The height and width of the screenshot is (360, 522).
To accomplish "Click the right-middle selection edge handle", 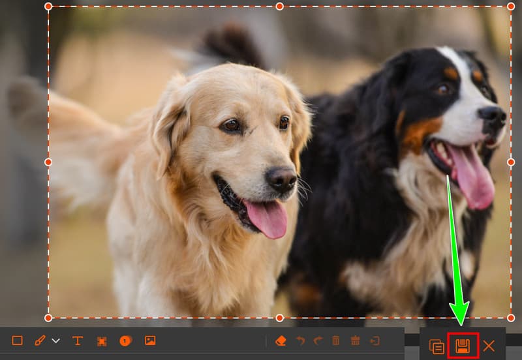I will [511, 162].
